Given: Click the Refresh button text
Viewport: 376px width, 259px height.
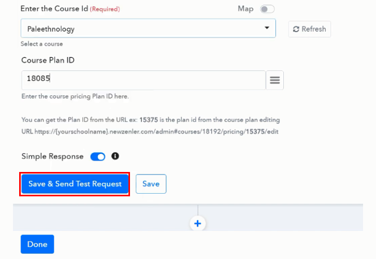Looking at the screenshot, I should pyautogui.click(x=314, y=29).
